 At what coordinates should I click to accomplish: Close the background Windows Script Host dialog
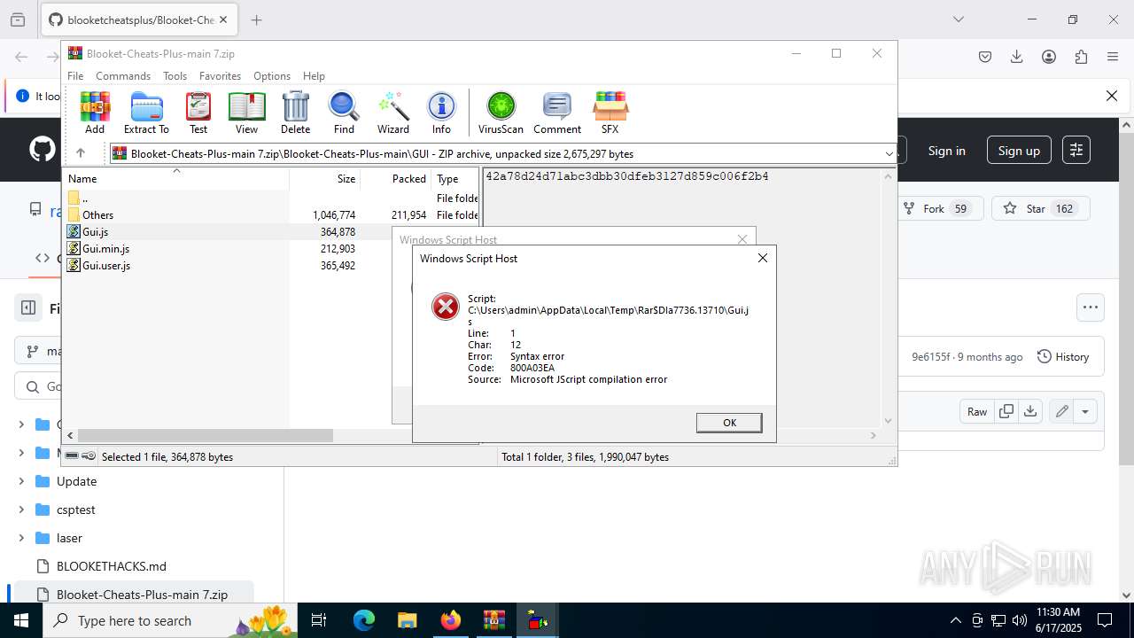742,238
